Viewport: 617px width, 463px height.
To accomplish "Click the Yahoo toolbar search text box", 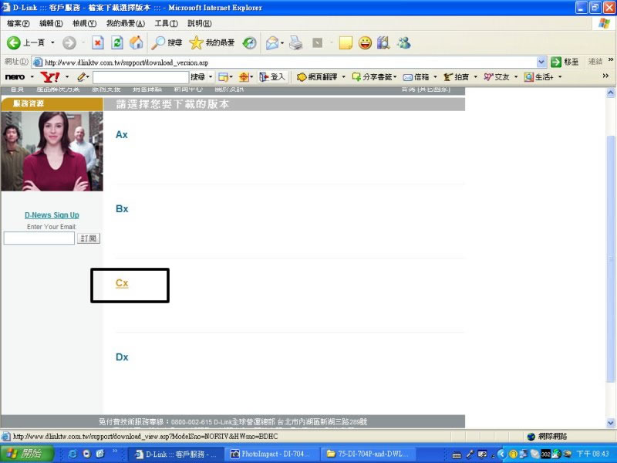I will [x=141, y=76].
